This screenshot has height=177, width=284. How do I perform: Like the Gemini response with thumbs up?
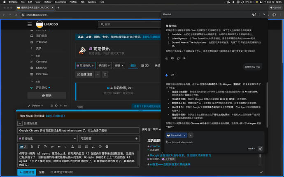pyautogui.click(x=167, y=58)
